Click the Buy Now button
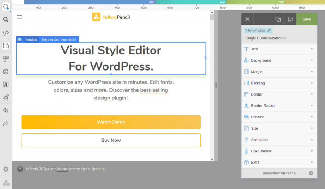This screenshot has height=189, width=325. [111, 140]
